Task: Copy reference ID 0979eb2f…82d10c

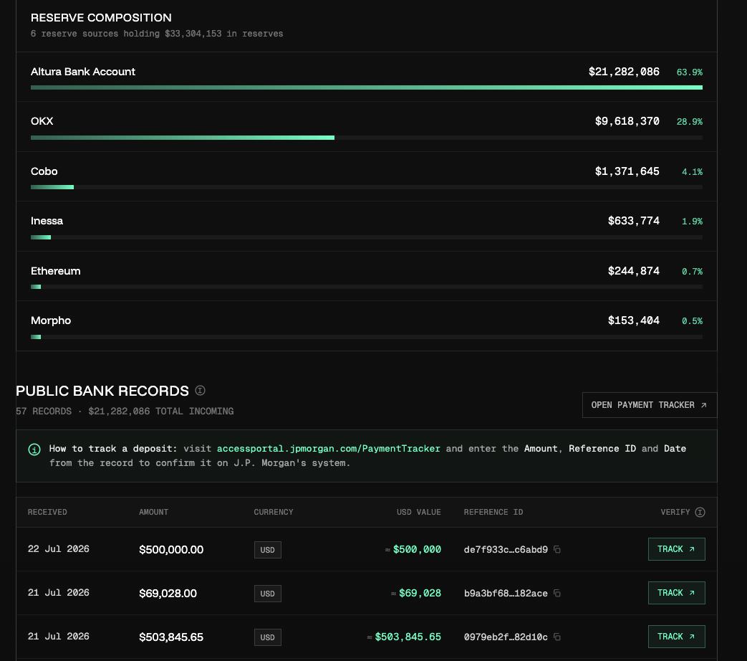Action: [x=557, y=637]
